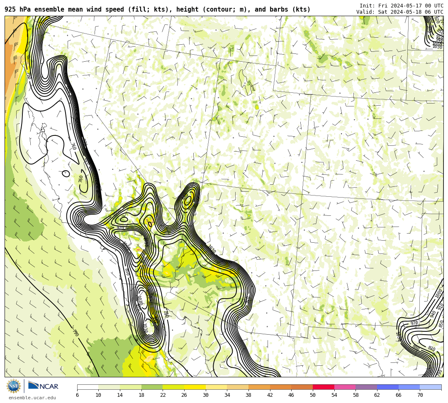Click the light yellow 30-34 kts swatch
This screenshot has width=448, height=403.
(216, 387)
